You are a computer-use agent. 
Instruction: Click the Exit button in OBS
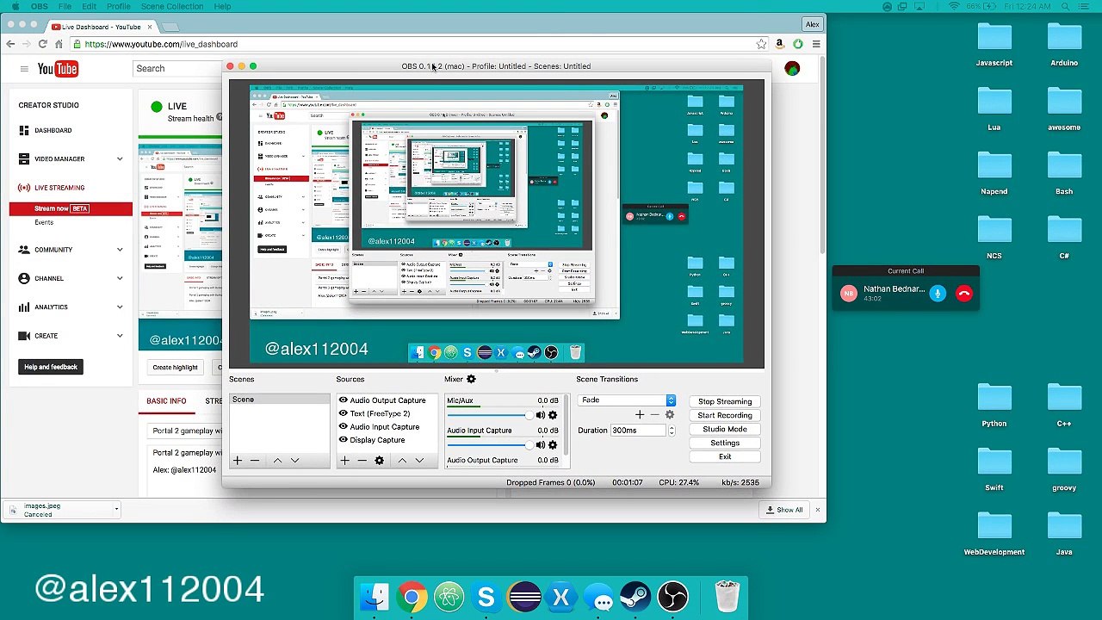point(725,456)
